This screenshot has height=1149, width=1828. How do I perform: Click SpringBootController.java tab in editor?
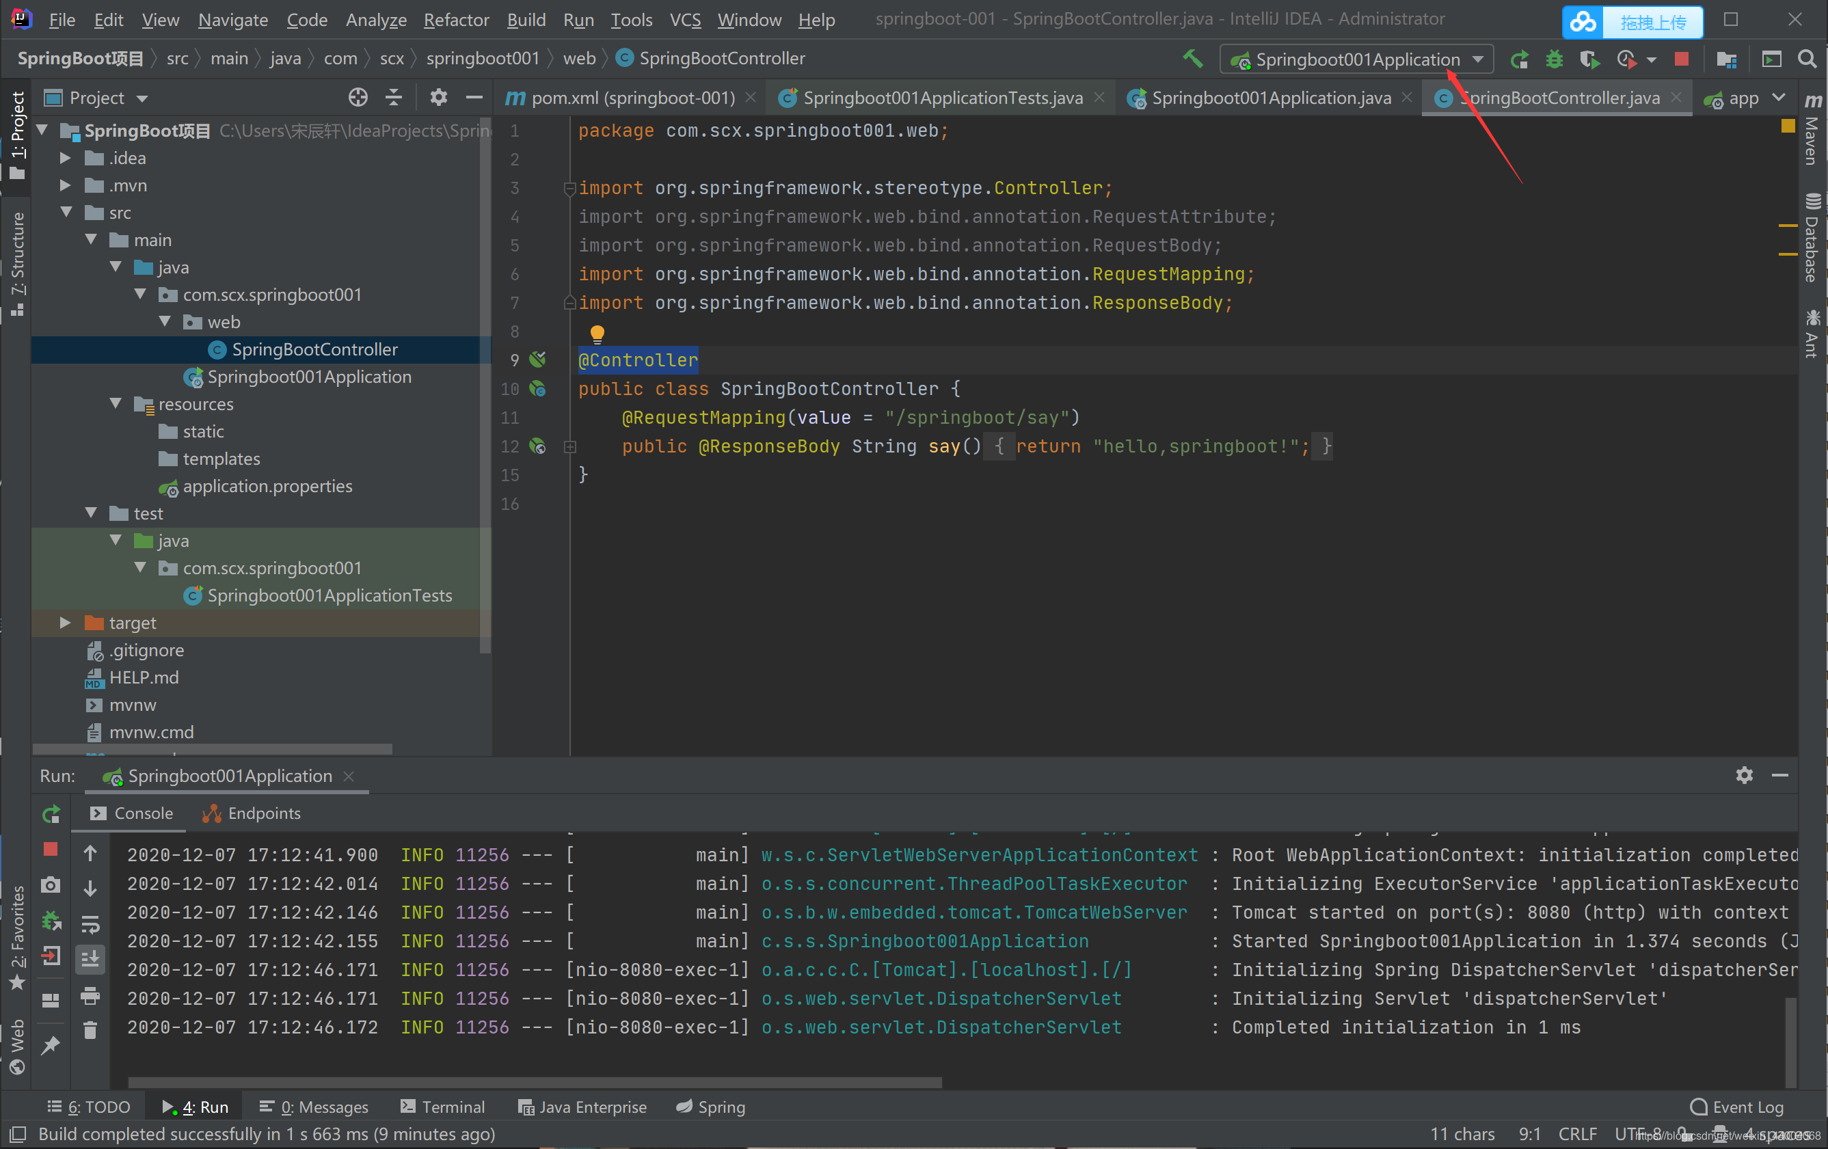[1562, 99]
